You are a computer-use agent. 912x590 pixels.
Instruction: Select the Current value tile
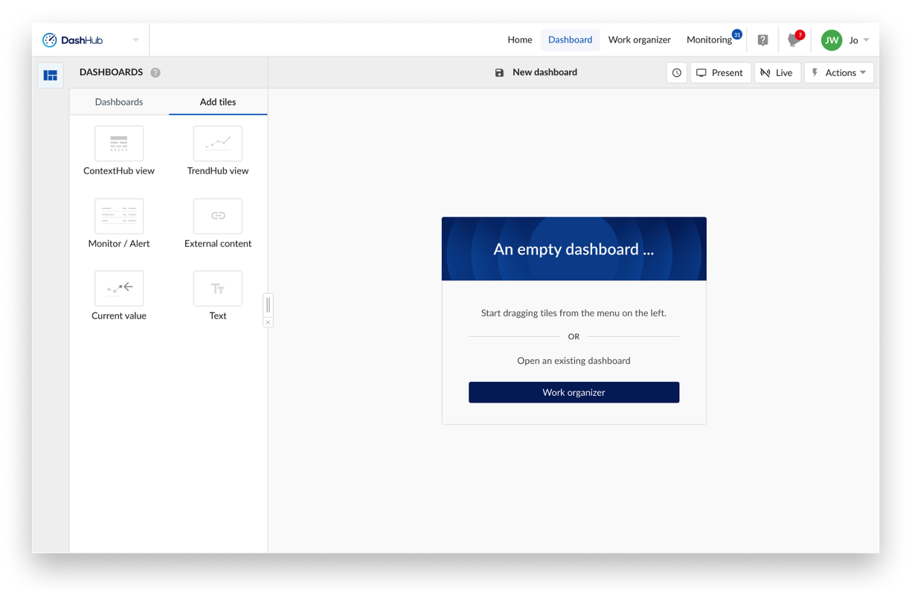point(118,288)
